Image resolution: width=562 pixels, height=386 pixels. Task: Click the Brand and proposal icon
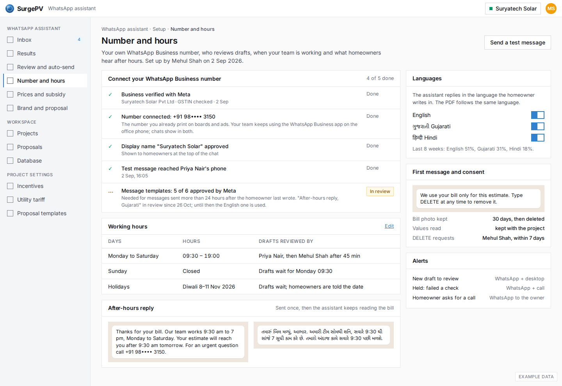(10, 108)
